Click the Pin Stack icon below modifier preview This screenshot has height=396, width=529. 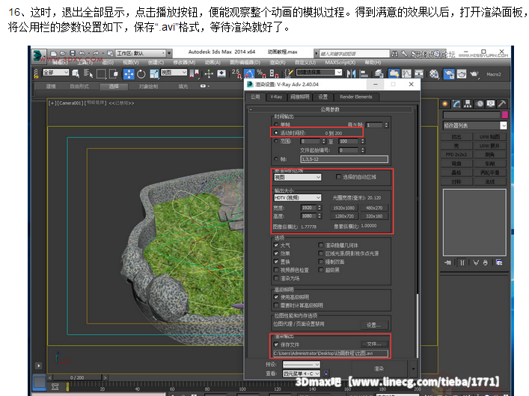[447, 262]
